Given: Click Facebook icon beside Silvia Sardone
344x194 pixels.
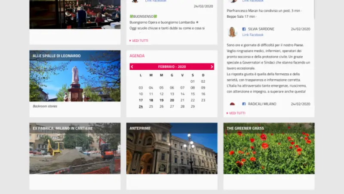Looking at the screenshot, I should (244, 29).
